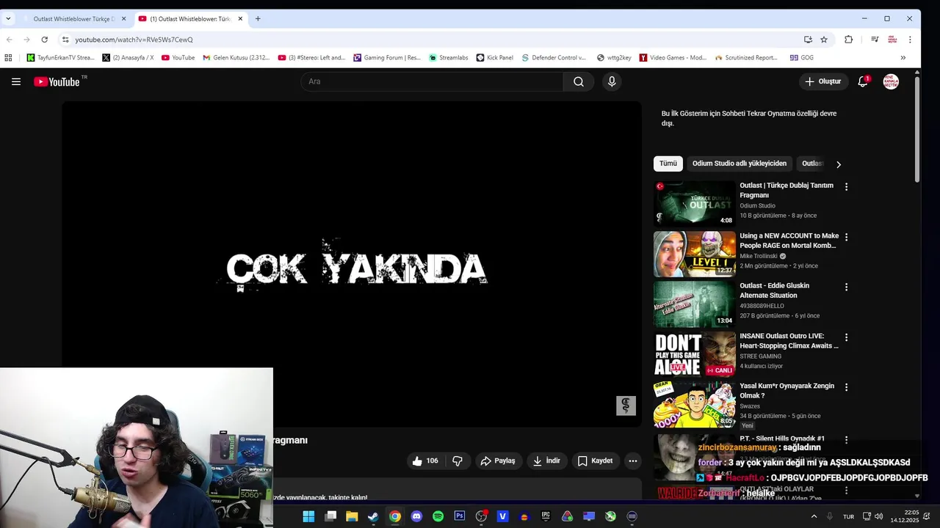Click the Windows Start button
The height and width of the screenshot is (528, 940).
(308, 516)
